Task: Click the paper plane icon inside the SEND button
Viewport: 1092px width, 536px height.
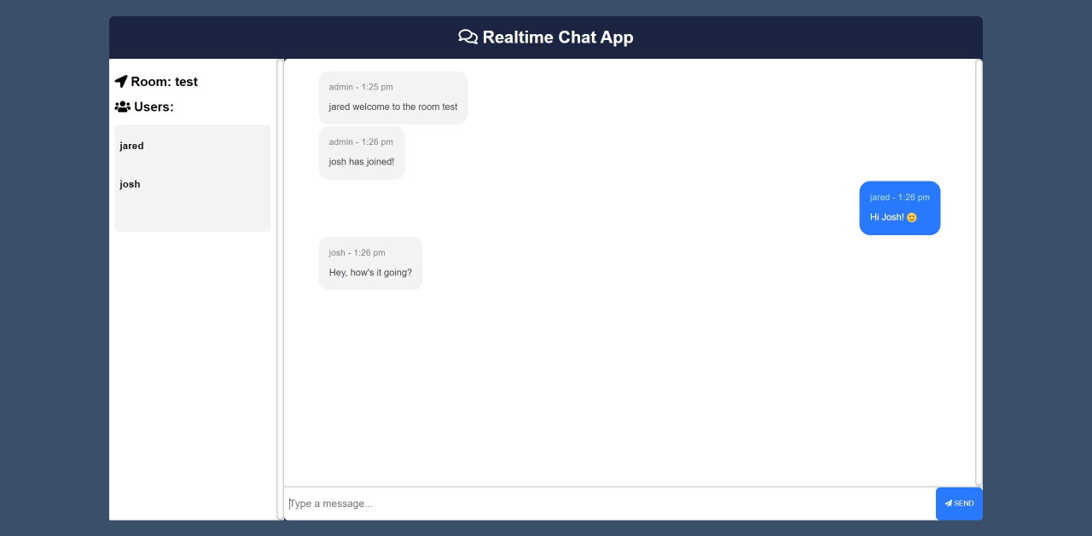Action: click(949, 503)
